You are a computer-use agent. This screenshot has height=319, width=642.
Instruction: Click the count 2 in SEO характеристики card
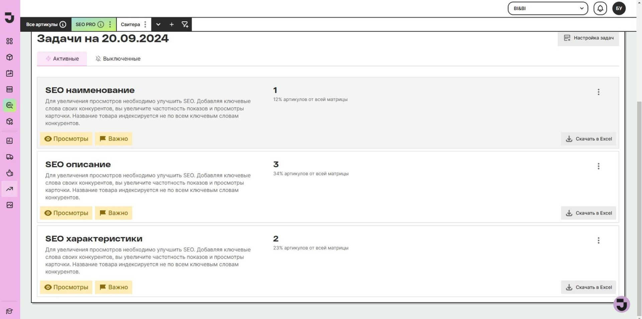tap(276, 239)
